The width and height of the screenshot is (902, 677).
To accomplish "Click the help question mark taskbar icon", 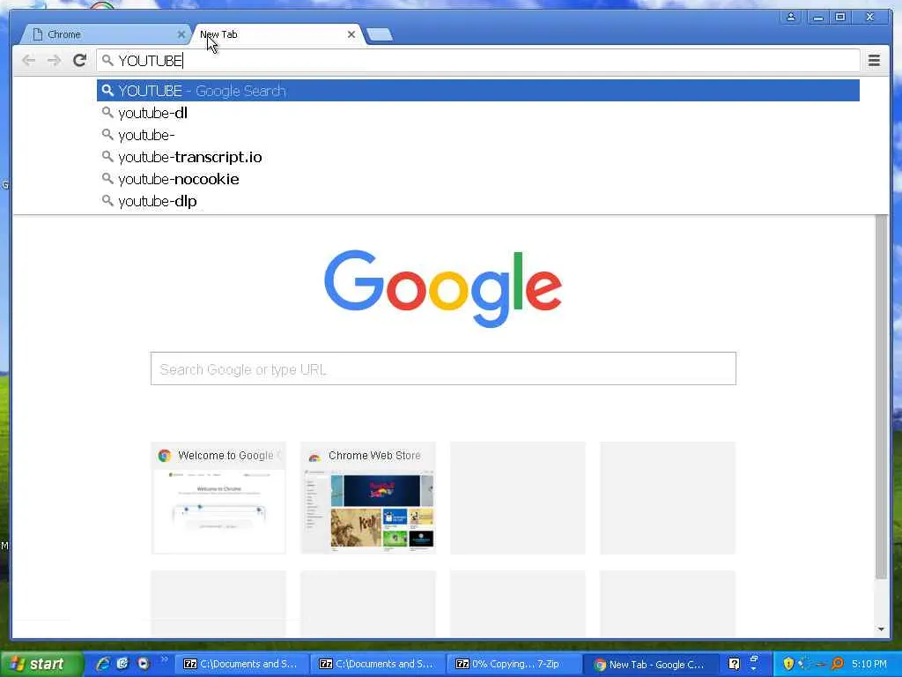I will [x=734, y=664].
